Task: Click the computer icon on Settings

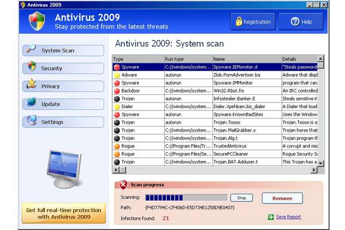Action: tap(32, 120)
